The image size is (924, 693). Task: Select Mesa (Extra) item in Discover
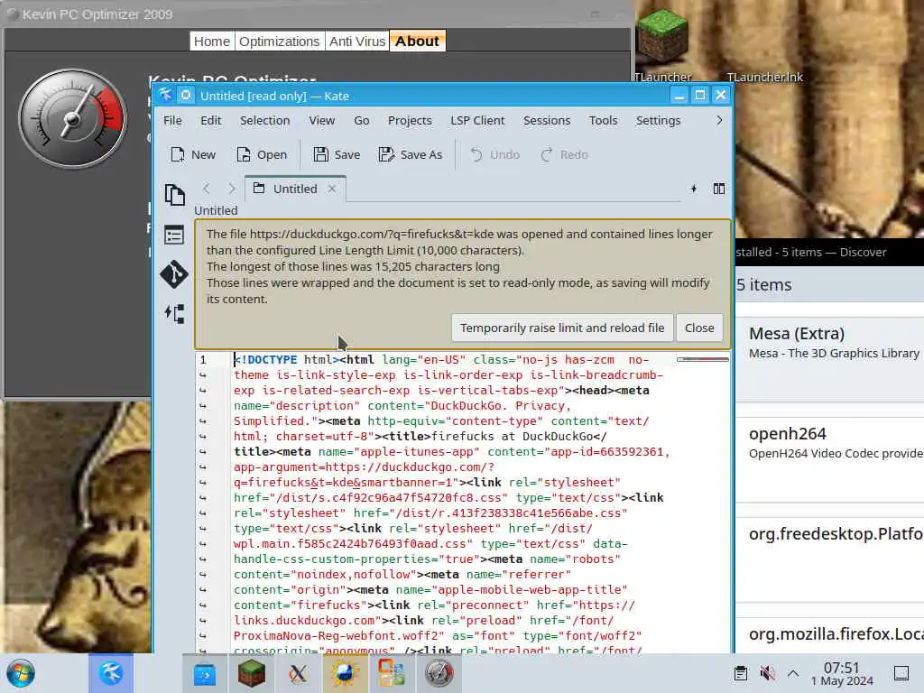tap(830, 359)
